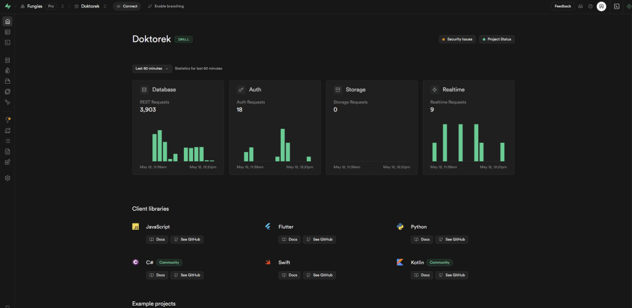The height and width of the screenshot is (308, 632).
Task: Open the notifications inbox icon in top bar
Action: pyautogui.click(x=580, y=6)
